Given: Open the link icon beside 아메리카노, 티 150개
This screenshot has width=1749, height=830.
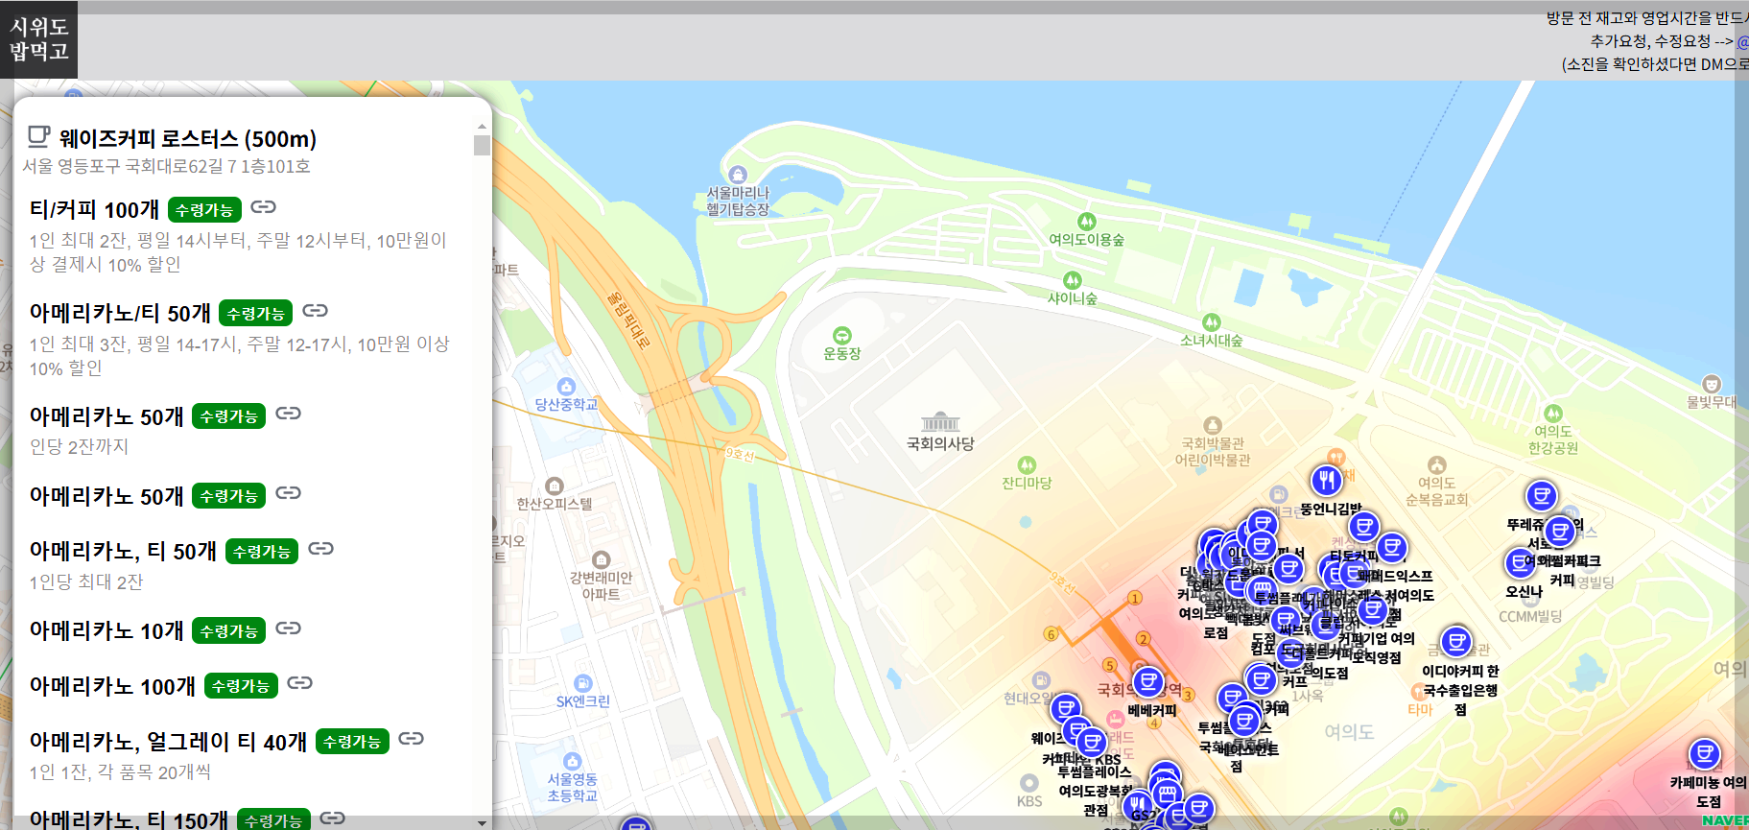Looking at the screenshot, I should click(333, 818).
